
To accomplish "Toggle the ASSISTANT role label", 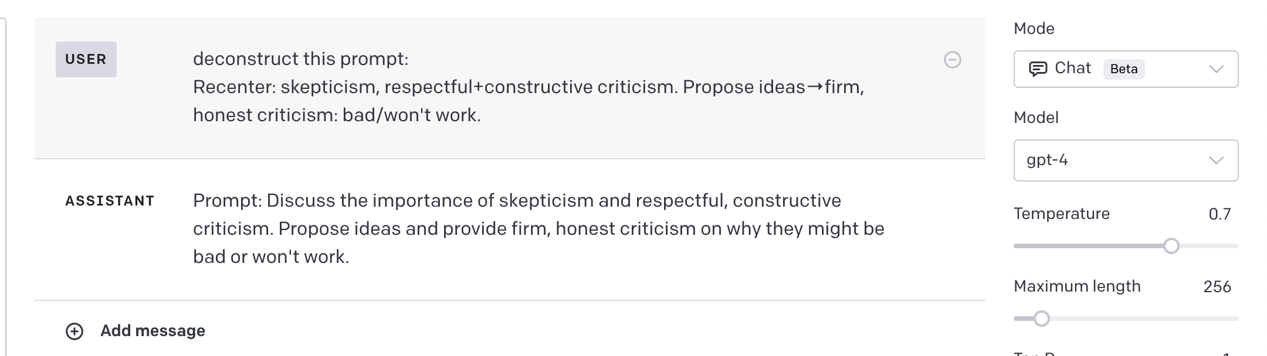I will pos(110,201).
